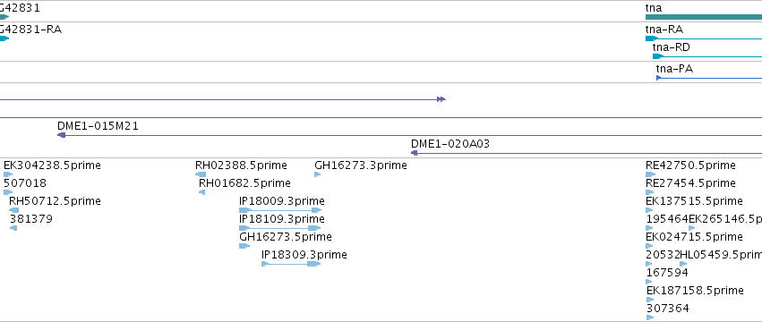Select the RH02388.5prime EST label
The height and width of the screenshot is (322, 762).
pos(241,165)
